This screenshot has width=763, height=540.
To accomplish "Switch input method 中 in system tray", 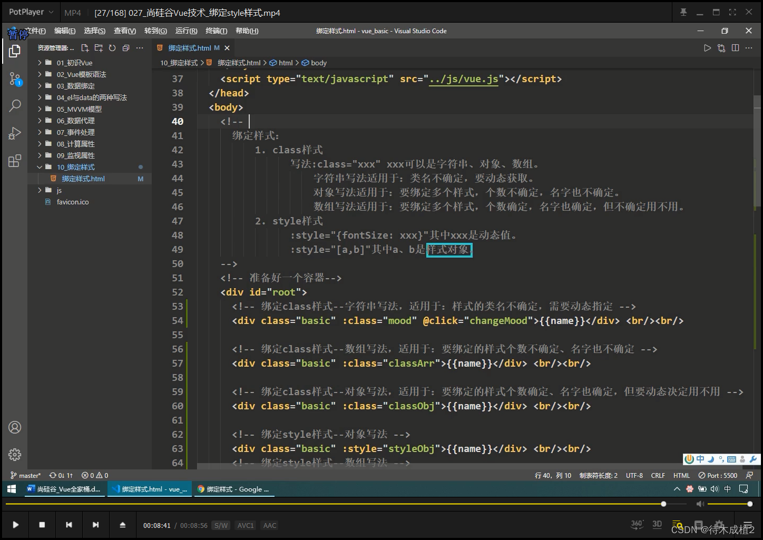I will pyautogui.click(x=728, y=489).
